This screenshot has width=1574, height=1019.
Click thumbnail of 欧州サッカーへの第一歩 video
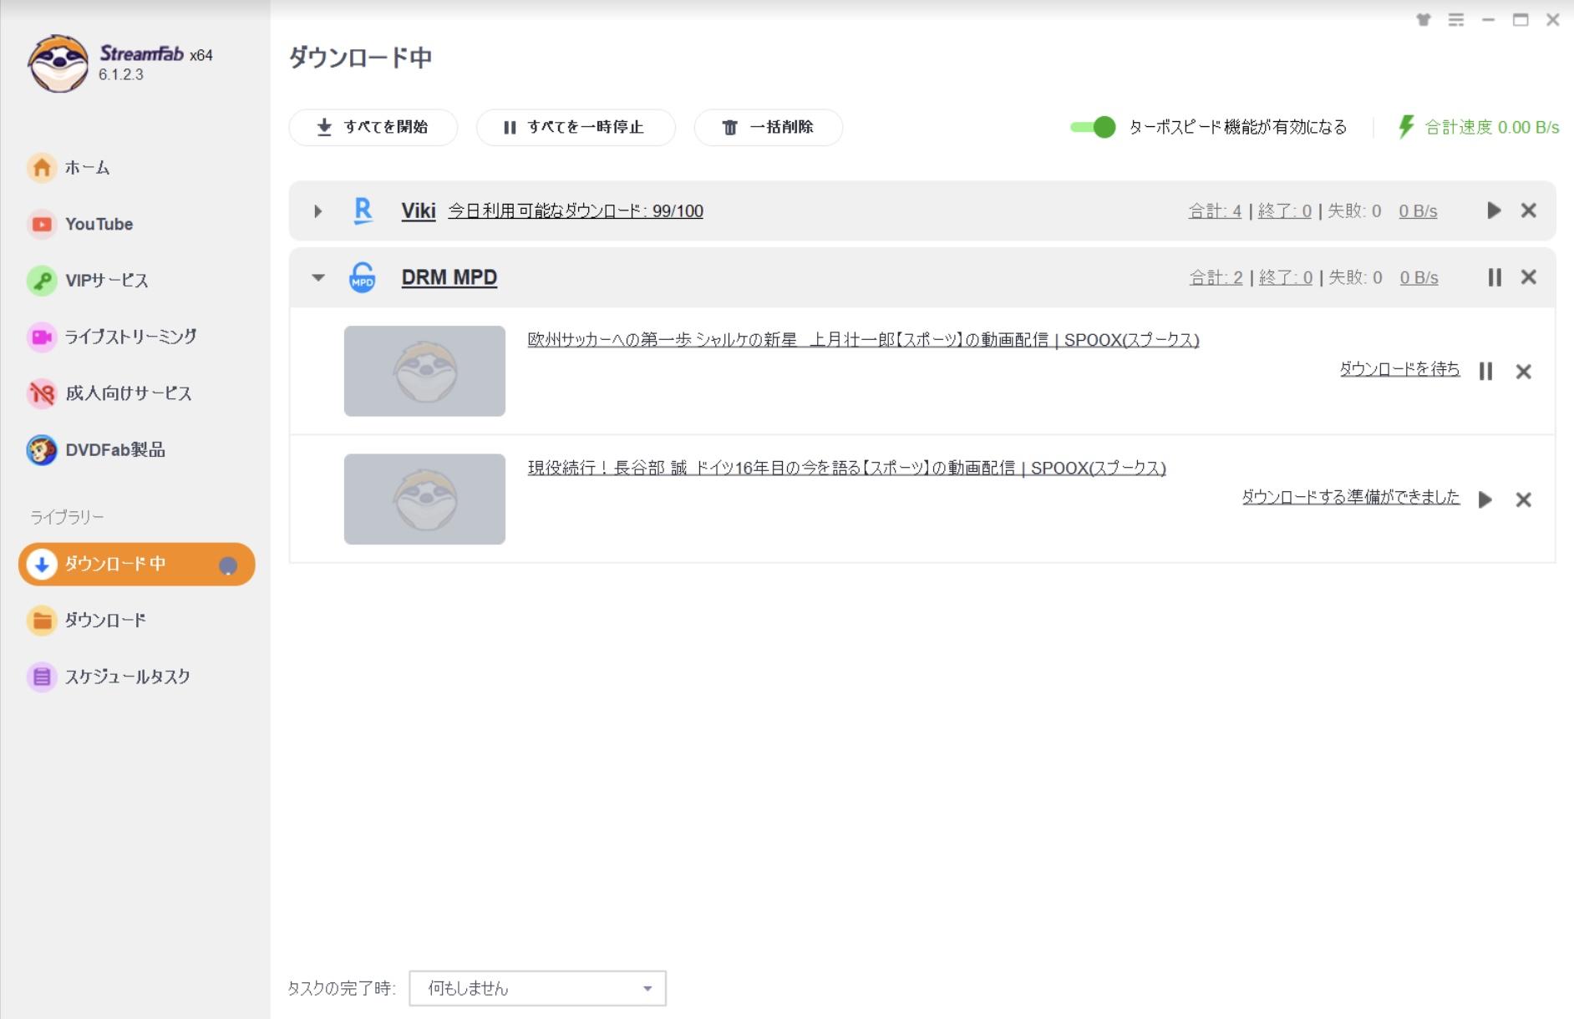tap(424, 371)
